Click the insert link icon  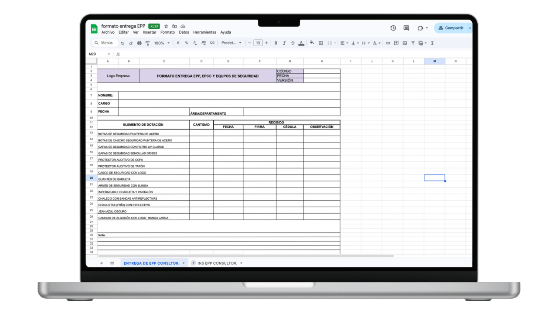[x=388, y=43]
